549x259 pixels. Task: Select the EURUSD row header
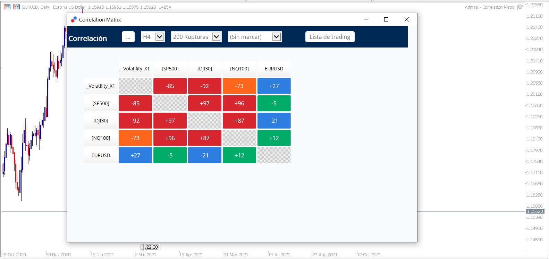click(101, 155)
